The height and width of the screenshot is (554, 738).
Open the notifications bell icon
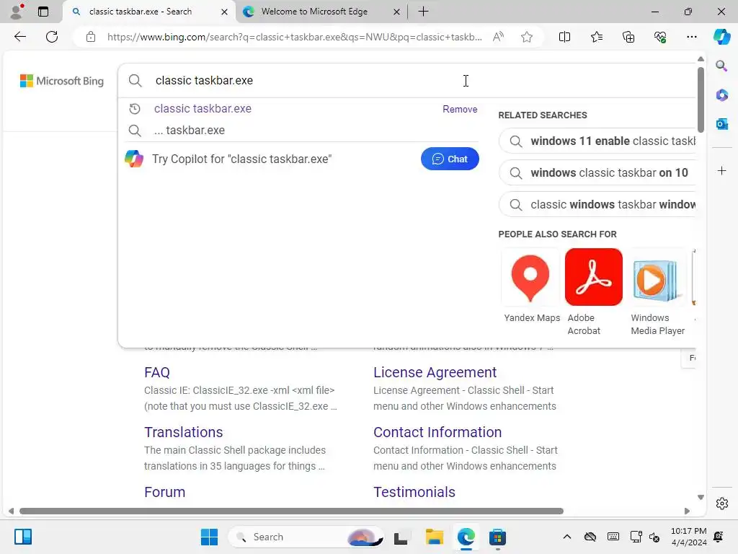[x=719, y=537]
